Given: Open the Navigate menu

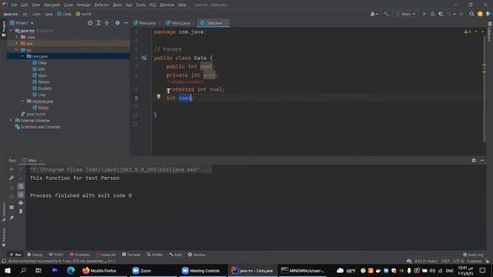Looking at the screenshot, I should [52, 5].
